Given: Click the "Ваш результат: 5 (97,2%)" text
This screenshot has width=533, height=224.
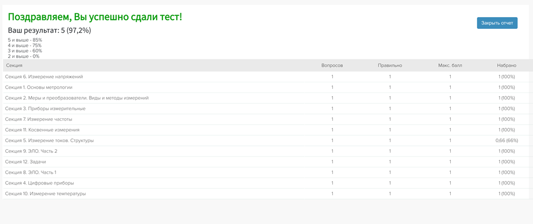Looking at the screenshot, I should [49, 30].
